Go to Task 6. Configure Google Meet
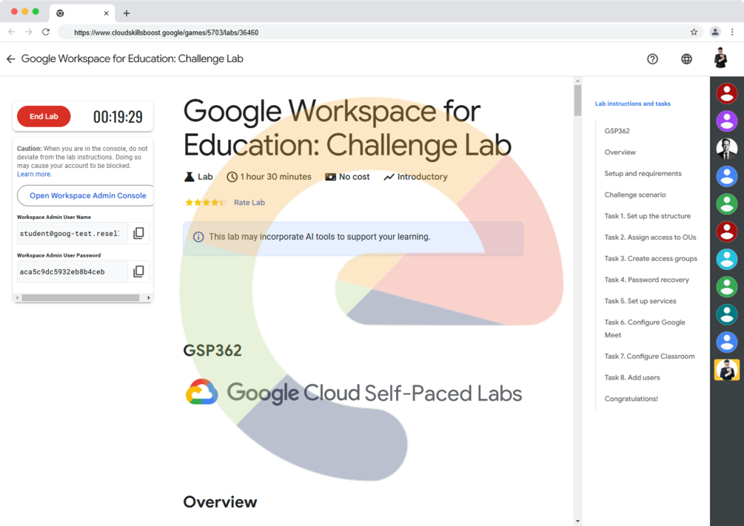 point(644,328)
